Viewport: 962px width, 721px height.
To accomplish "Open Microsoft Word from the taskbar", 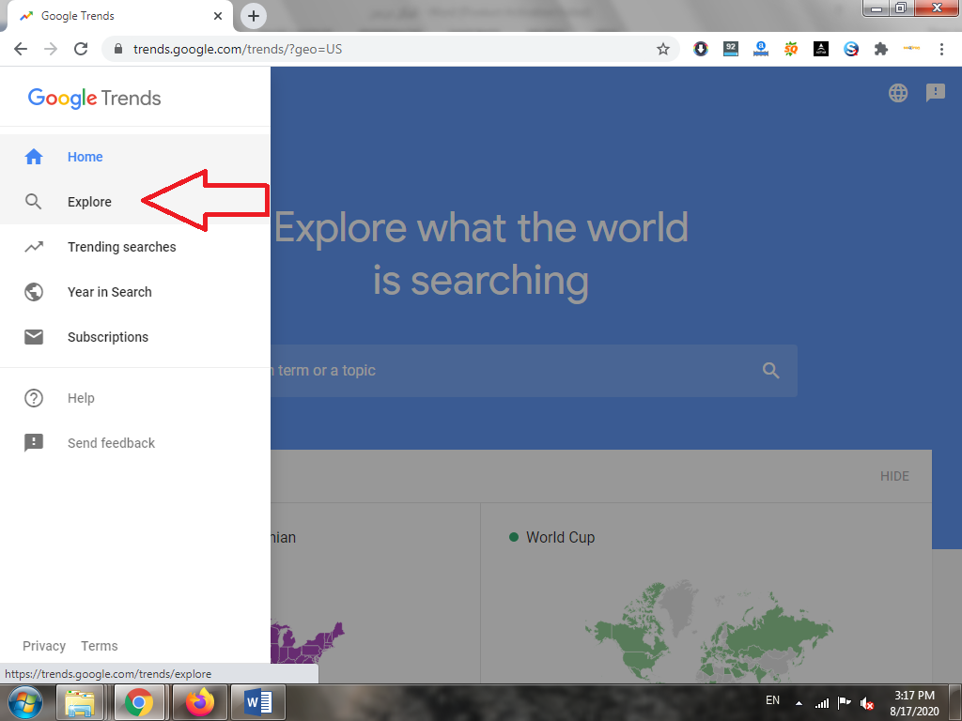I will tap(257, 702).
